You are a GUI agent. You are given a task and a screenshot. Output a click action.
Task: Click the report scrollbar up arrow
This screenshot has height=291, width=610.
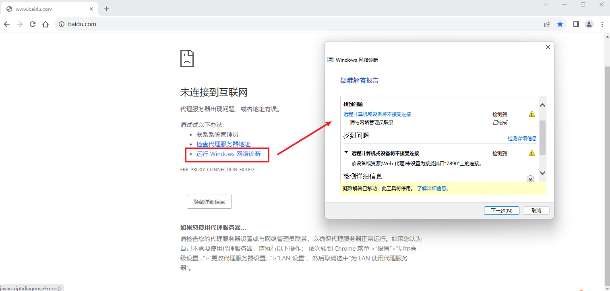point(542,105)
